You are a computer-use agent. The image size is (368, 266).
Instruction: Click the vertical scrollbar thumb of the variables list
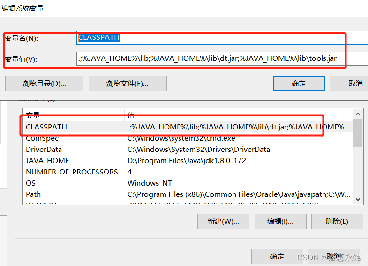pos(358,133)
